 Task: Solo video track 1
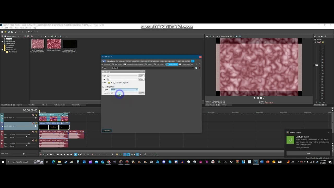36,115
